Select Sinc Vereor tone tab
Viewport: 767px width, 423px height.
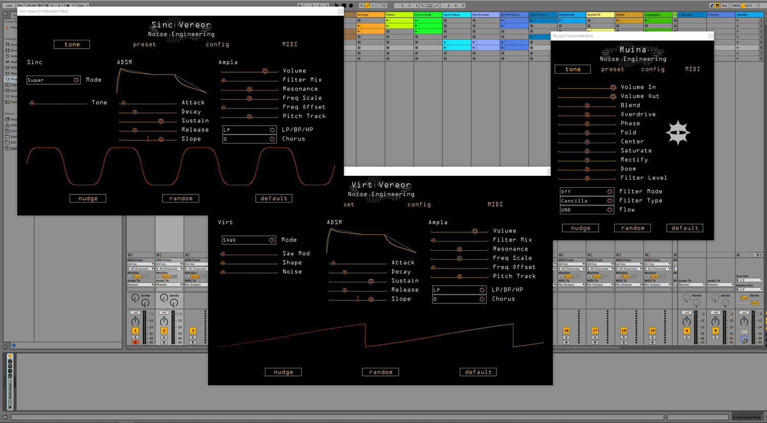click(72, 44)
